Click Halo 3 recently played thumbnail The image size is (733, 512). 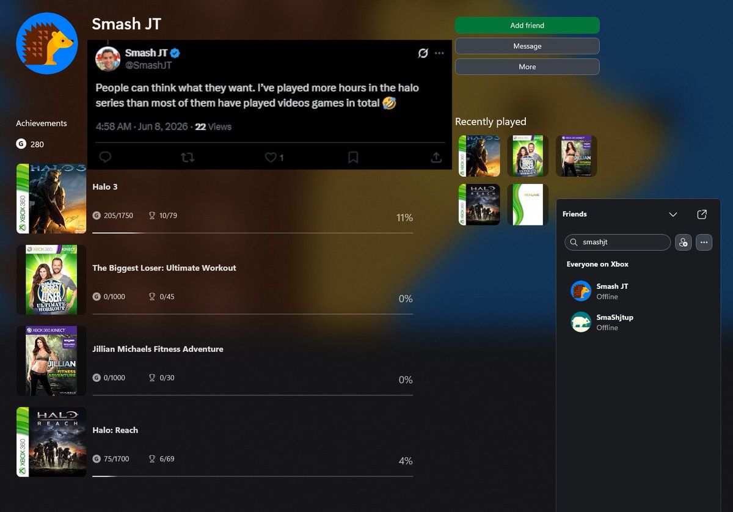pos(480,156)
